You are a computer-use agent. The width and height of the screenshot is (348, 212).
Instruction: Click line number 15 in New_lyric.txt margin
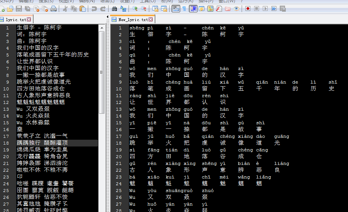119,123
